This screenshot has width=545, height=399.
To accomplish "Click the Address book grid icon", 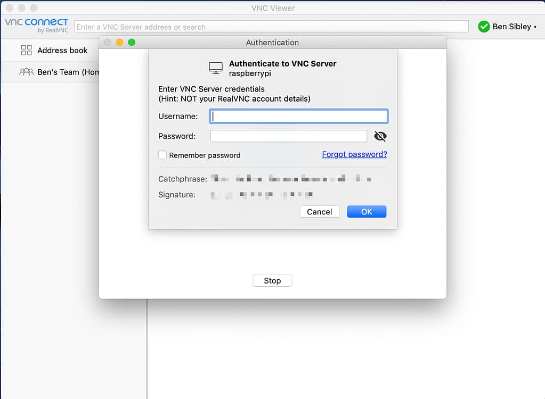I will point(26,51).
